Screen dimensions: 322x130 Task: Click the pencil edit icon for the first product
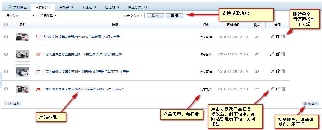pyautogui.click(x=272, y=37)
